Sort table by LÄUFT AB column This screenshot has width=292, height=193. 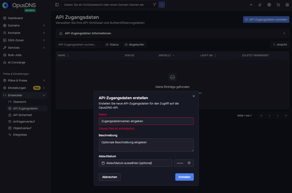(208, 55)
